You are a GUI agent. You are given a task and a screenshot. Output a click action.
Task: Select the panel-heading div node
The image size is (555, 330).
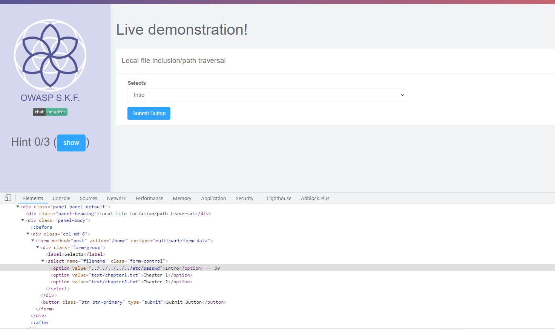coord(118,214)
